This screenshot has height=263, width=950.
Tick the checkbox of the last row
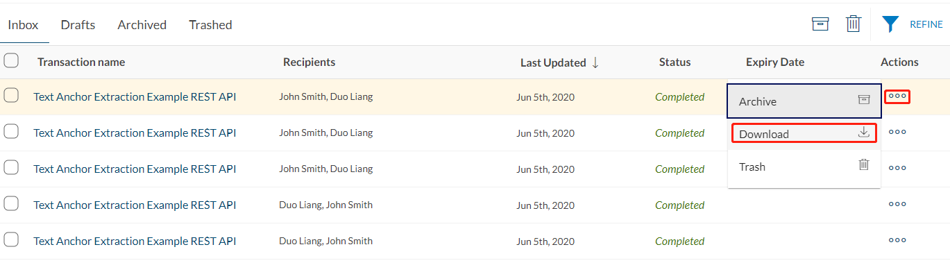point(11,241)
